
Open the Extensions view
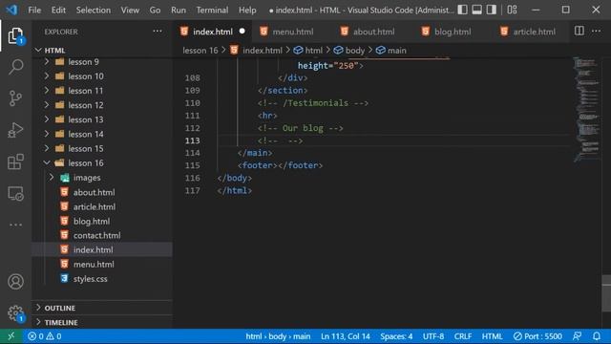click(x=15, y=161)
